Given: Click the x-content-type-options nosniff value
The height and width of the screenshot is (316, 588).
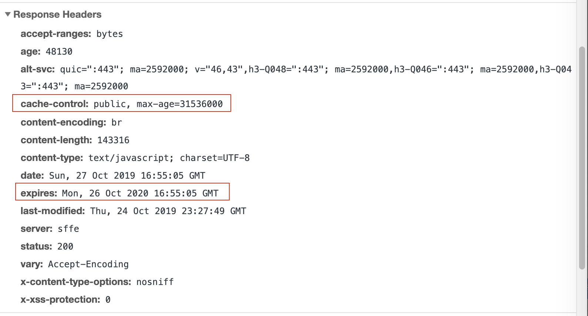Looking at the screenshot, I should click(155, 282).
